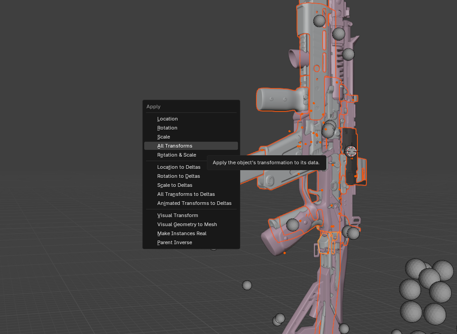Click Scale to Deltas option

[x=175, y=185]
